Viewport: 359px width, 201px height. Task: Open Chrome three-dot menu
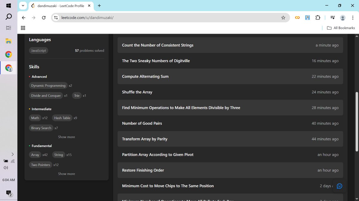click(353, 18)
